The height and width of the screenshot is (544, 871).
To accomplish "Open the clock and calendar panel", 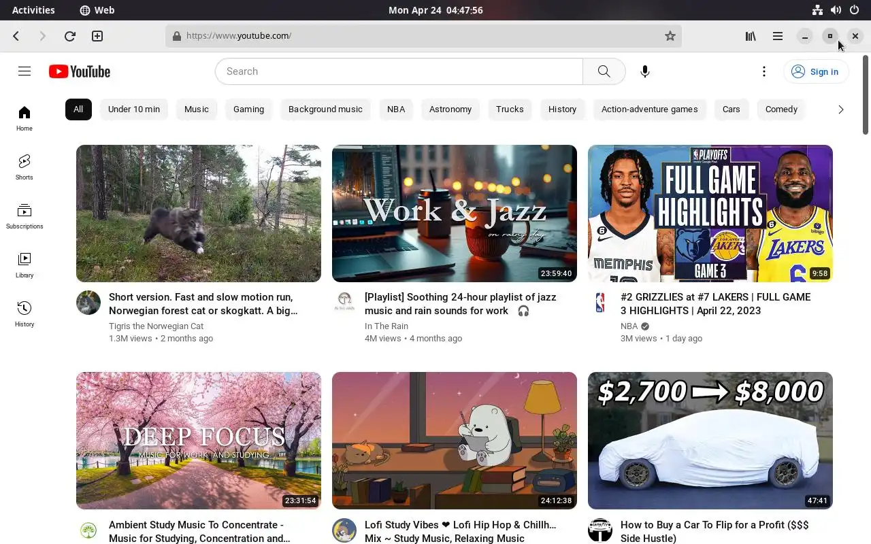I will tap(435, 10).
